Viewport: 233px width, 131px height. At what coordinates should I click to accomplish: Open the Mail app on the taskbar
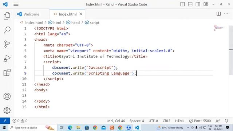tap(103, 128)
